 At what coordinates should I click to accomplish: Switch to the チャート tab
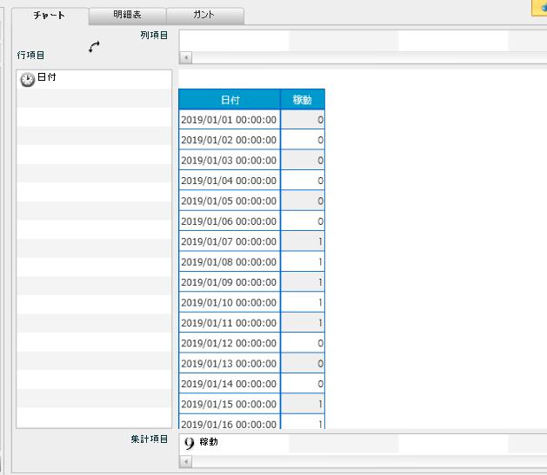(x=50, y=16)
